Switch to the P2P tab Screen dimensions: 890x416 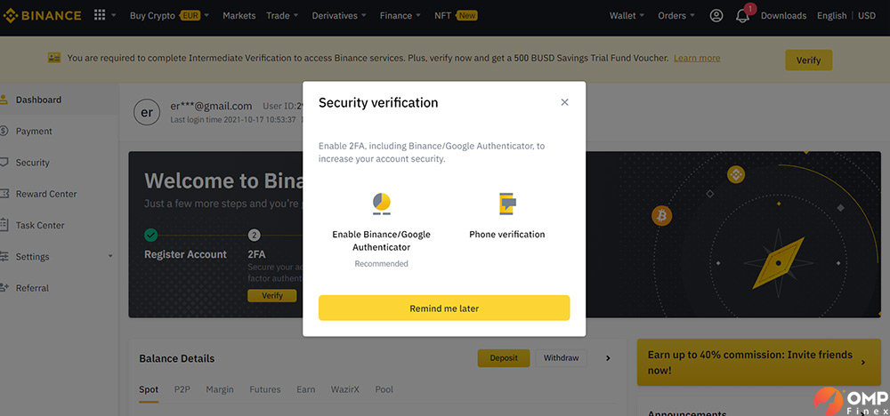182,389
